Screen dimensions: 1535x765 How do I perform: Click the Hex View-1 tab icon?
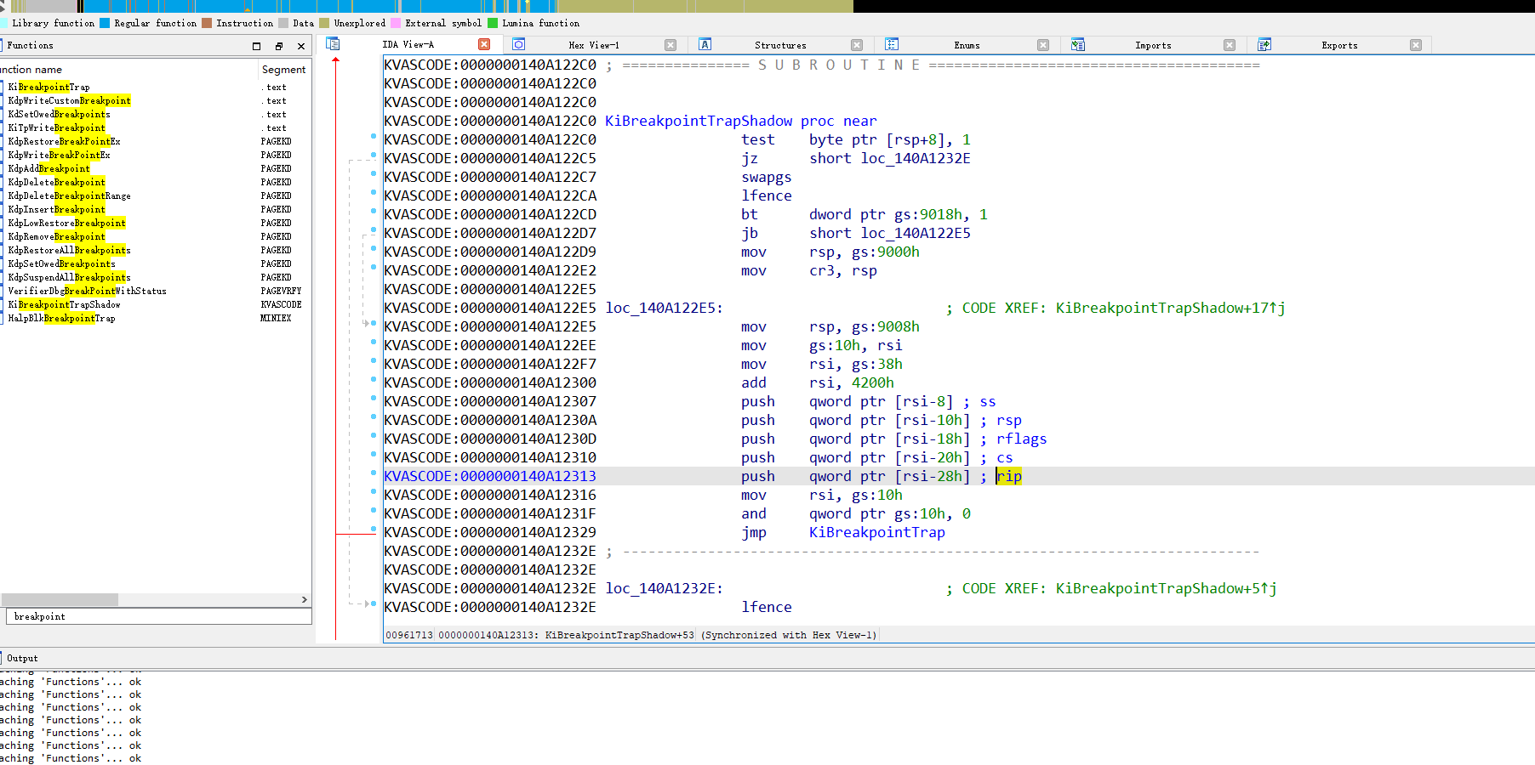pos(518,44)
